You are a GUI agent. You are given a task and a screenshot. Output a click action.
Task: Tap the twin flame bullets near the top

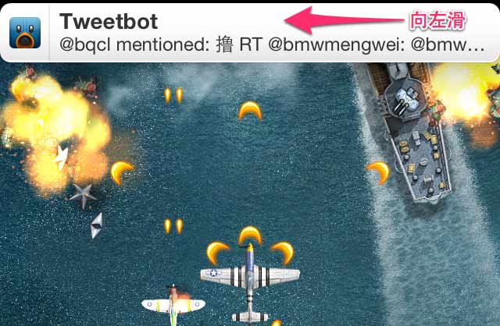pyautogui.click(x=173, y=95)
